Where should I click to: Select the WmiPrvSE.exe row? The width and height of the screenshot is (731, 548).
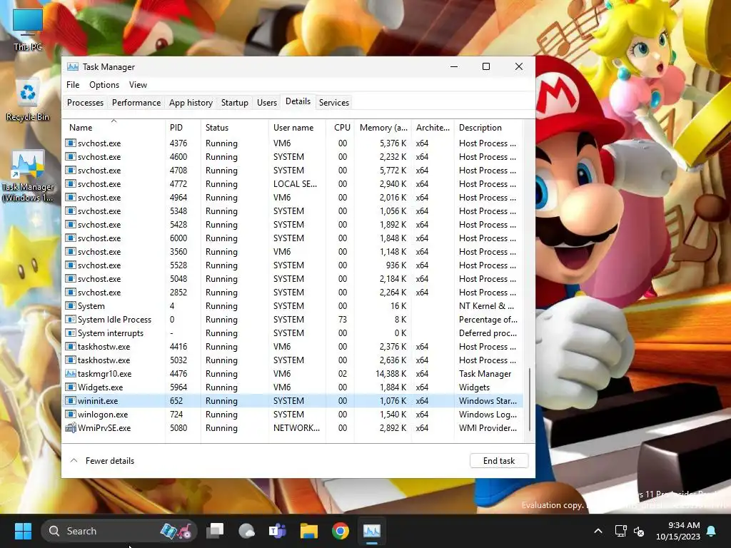point(293,428)
